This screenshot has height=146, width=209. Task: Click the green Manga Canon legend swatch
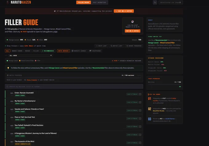(7, 61)
